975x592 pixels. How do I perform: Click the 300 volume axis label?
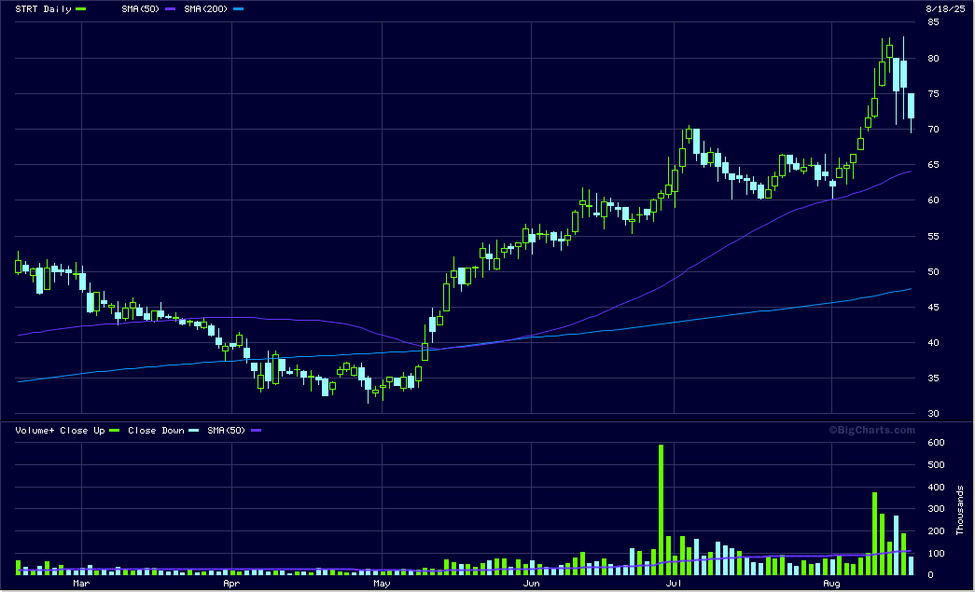(936, 509)
